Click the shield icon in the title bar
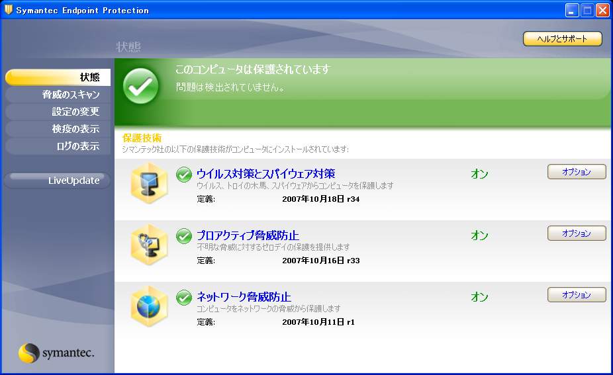 pos(8,10)
